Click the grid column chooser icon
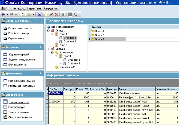The width and height of the screenshot is (180, 125). pyautogui.click(x=47, y=89)
